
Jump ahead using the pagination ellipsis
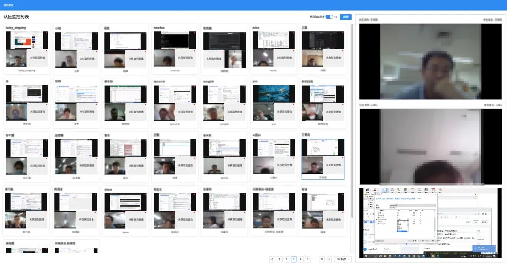(315, 259)
